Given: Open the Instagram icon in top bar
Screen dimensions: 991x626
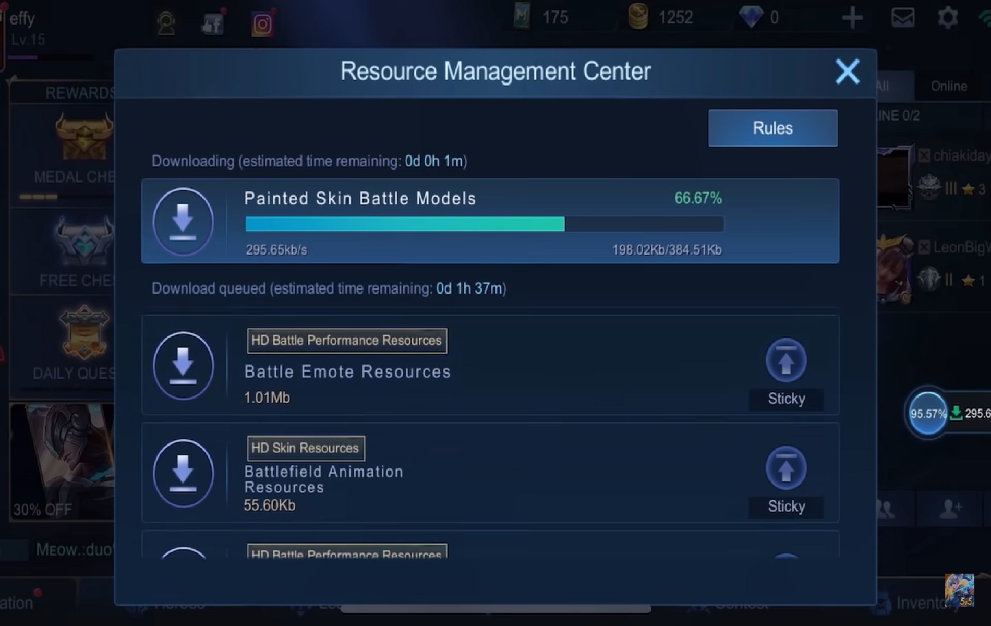Looking at the screenshot, I should (262, 24).
